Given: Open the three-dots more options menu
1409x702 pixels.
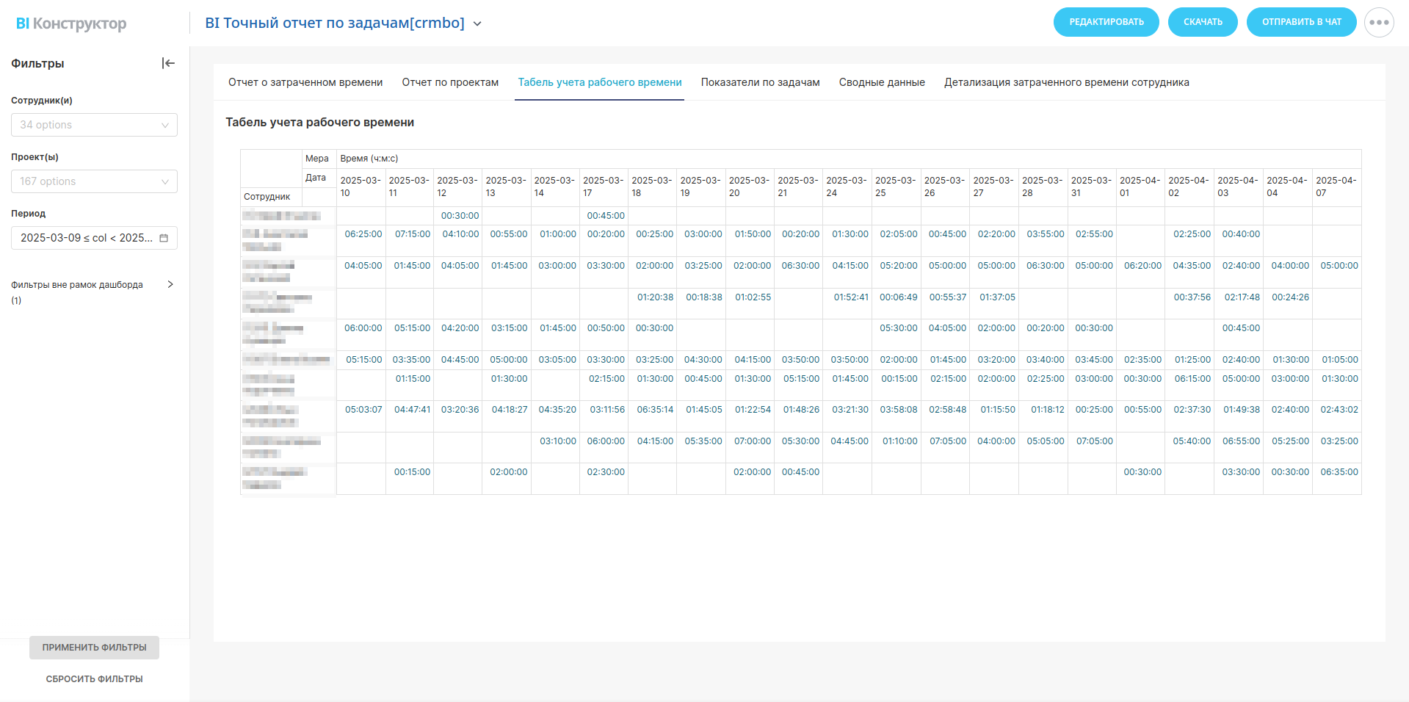Looking at the screenshot, I should 1378,22.
